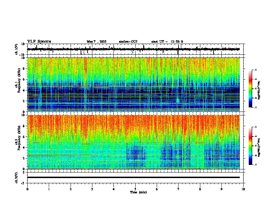Click the "2" tick on the time axis
The width and height of the screenshot is (274, 212).
[x=71, y=189]
